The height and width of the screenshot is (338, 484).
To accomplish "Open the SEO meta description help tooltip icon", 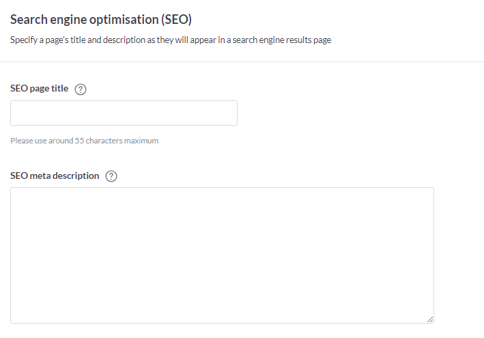I will tap(112, 176).
